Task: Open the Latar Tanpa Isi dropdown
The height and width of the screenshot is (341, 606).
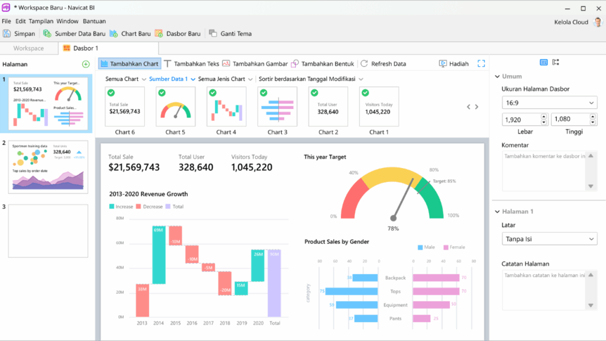Action: 549,239
